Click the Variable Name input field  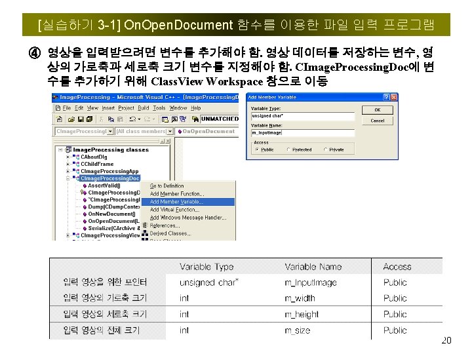[303, 132]
